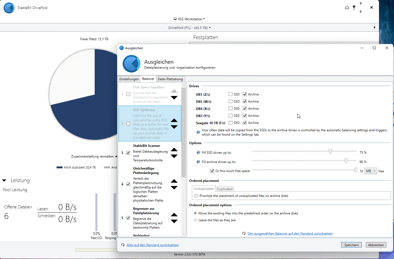Screen dimensions: 394x259
Task: Move Begrenzer zur Dateiplatzierung down
Action: (x=174, y=221)
